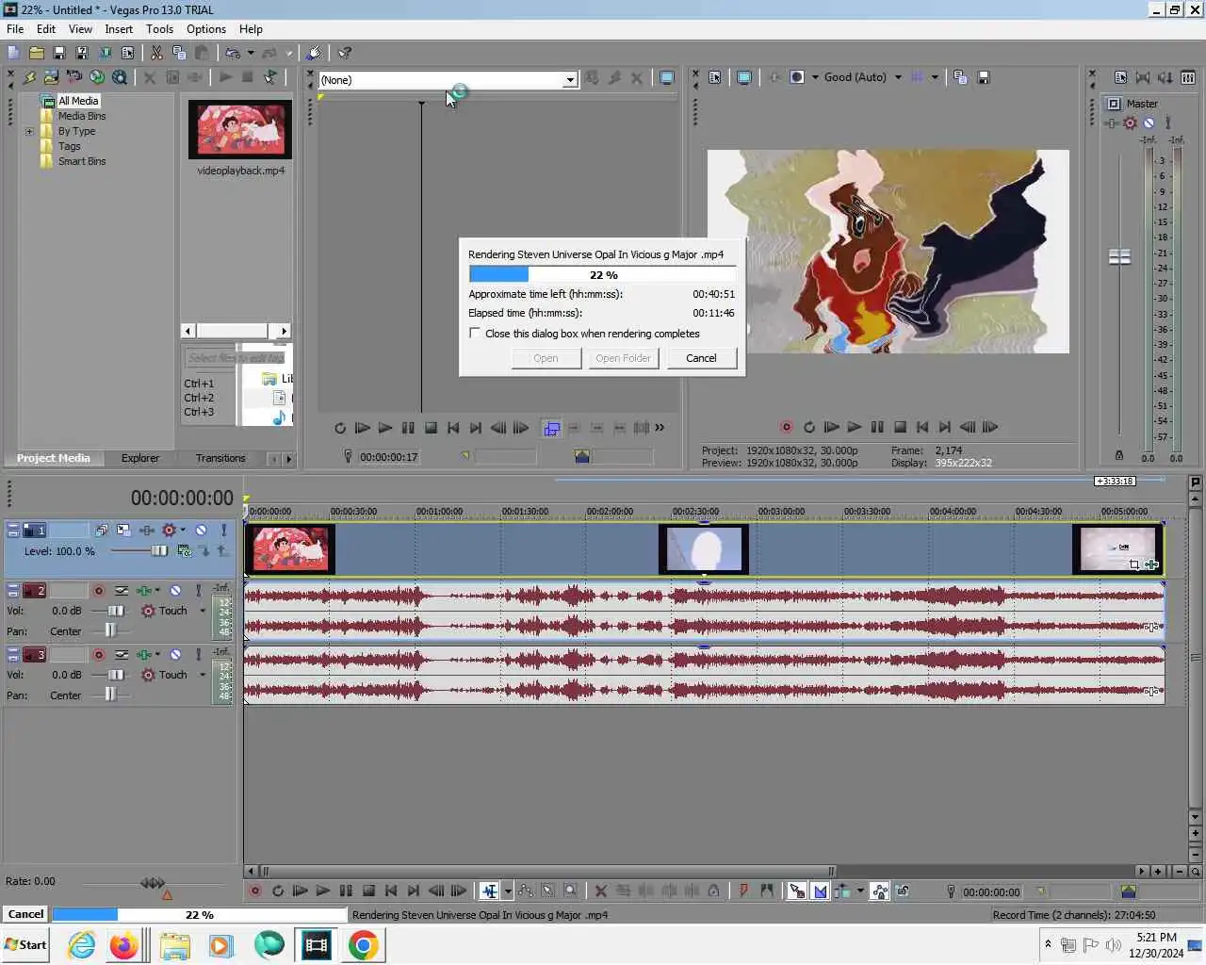
Task: Click the What's This Help icon in toolbar
Action: pyautogui.click(x=345, y=53)
